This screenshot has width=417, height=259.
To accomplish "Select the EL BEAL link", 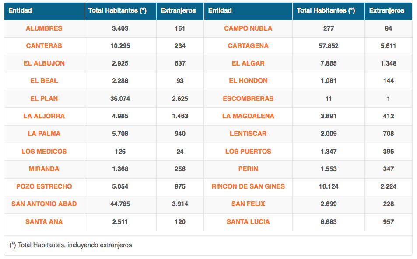I will pyautogui.click(x=44, y=81).
